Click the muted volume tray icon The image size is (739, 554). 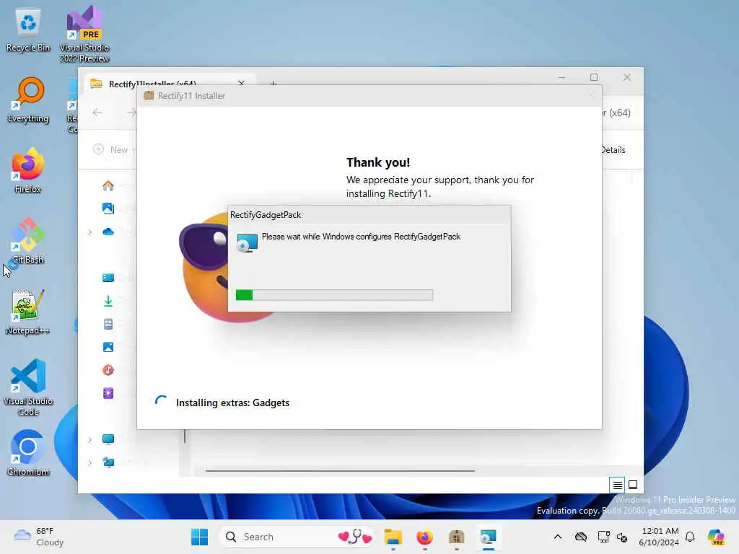(x=622, y=537)
